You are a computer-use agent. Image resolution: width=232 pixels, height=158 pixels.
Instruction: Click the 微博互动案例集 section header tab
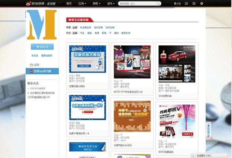[x=80, y=20]
